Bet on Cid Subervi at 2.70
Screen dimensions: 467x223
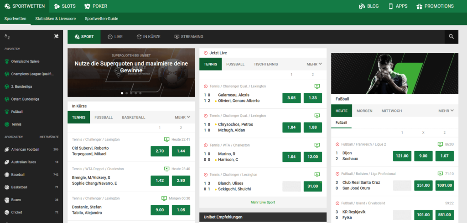(x=160, y=151)
